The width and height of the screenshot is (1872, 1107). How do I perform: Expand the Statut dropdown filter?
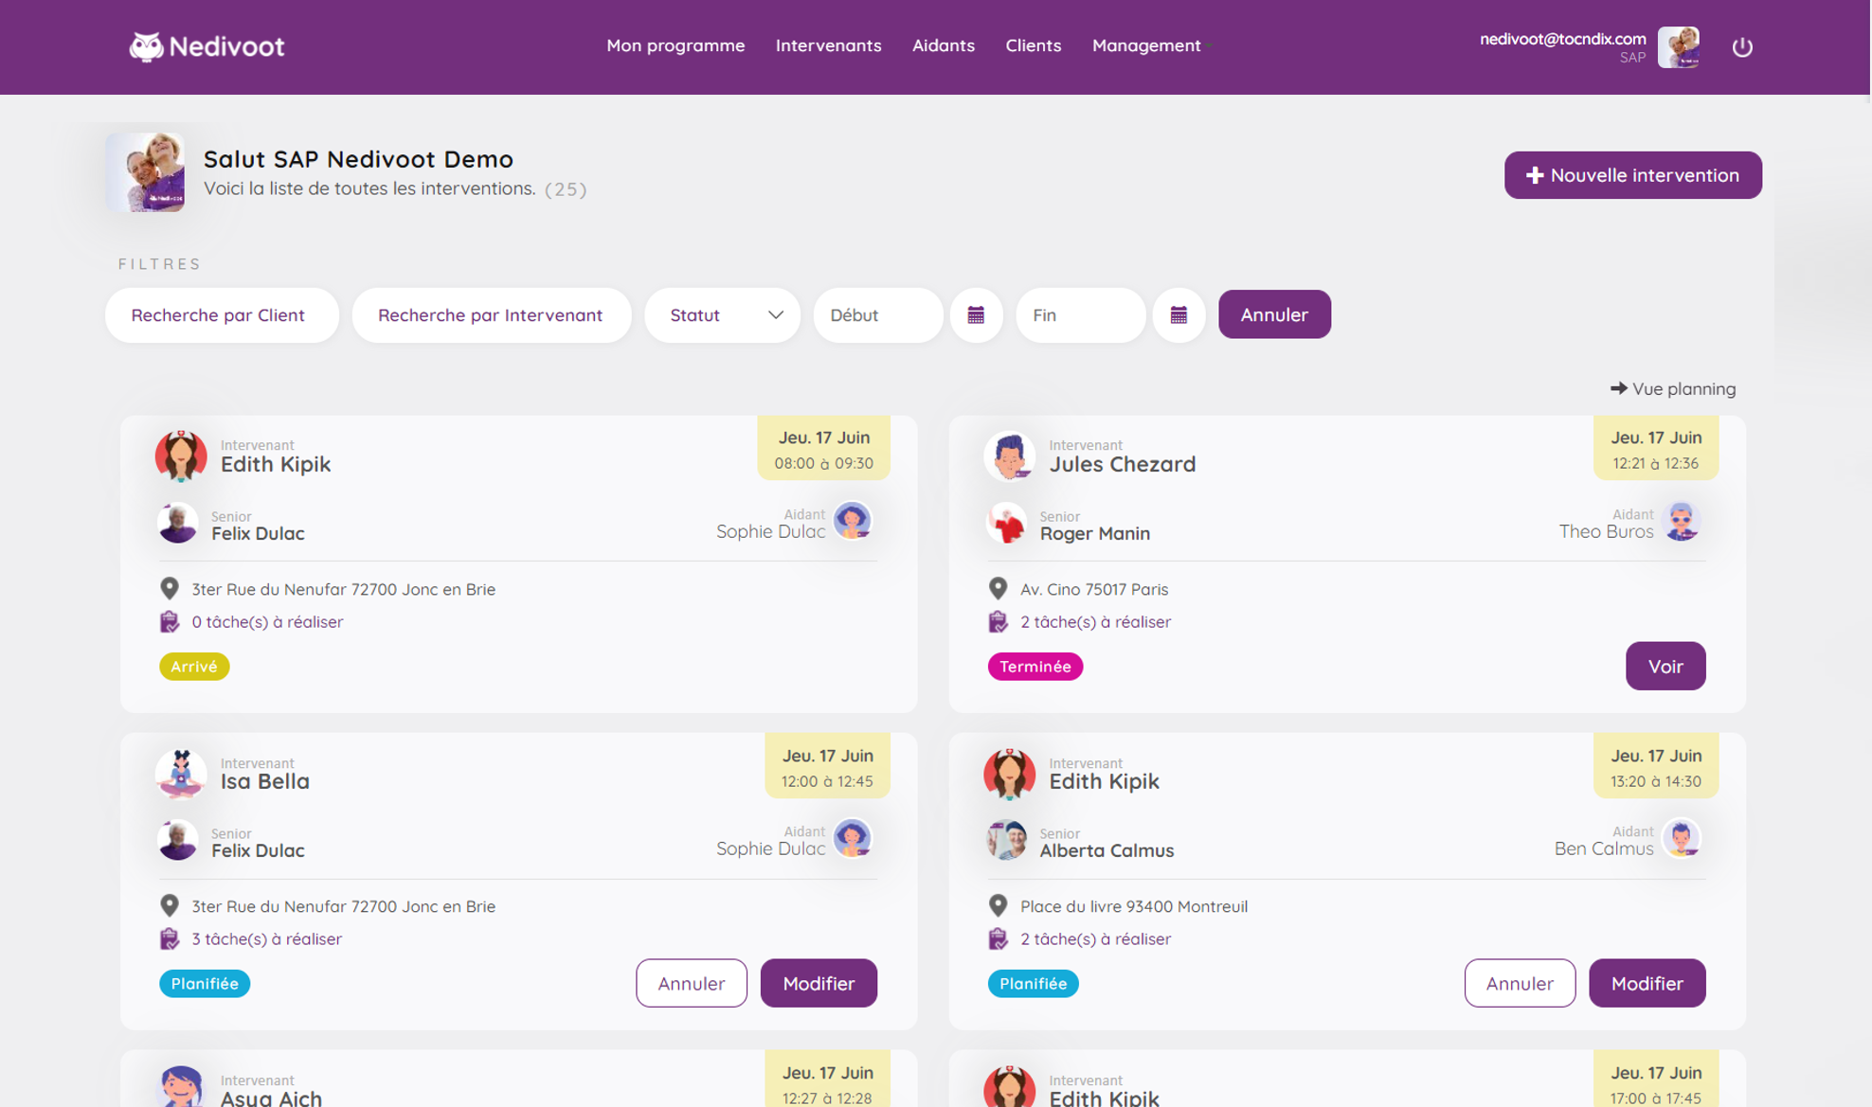(x=722, y=315)
